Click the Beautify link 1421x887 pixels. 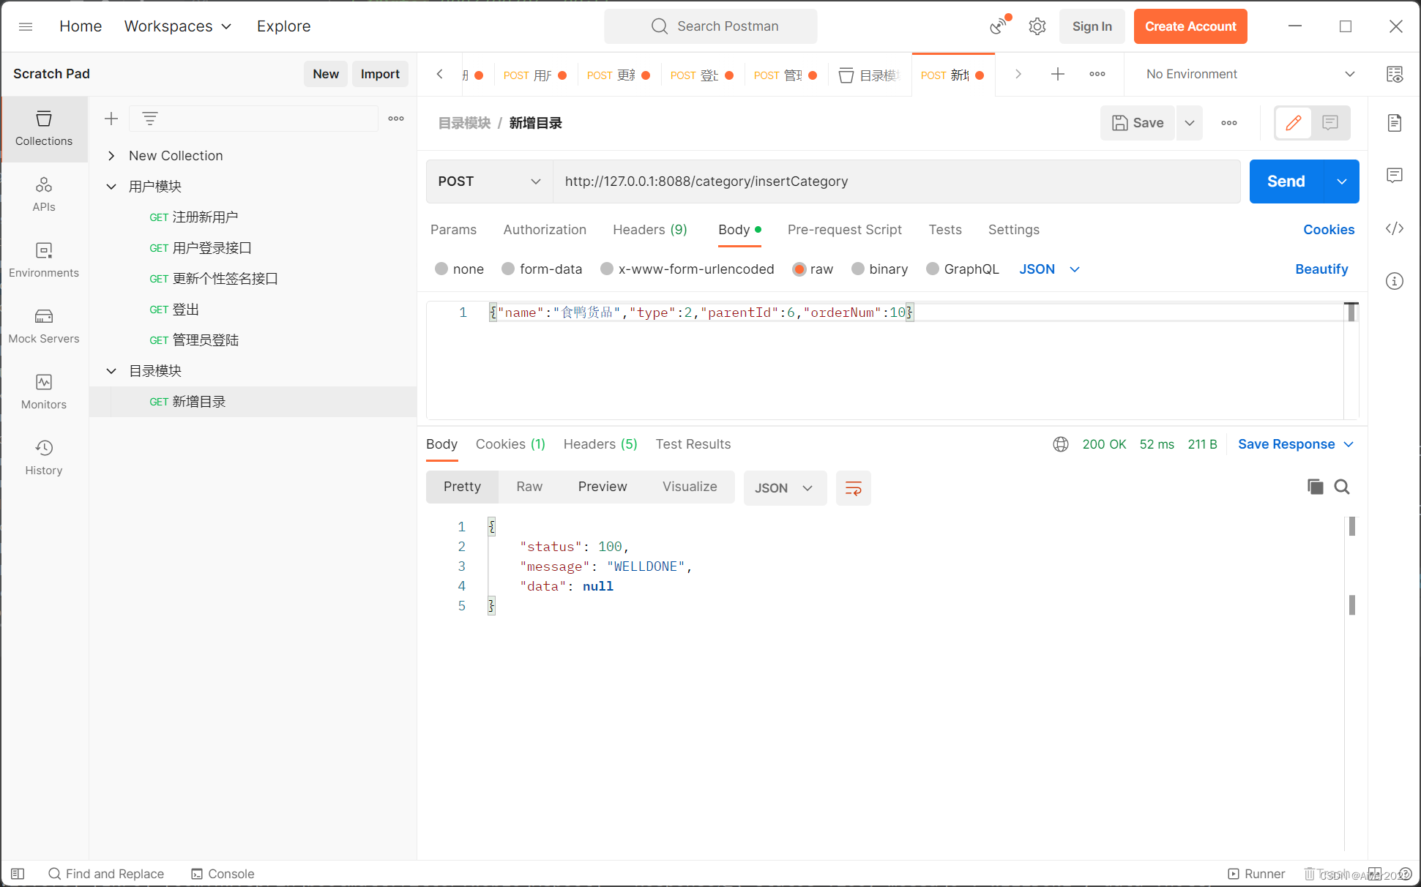coord(1321,269)
